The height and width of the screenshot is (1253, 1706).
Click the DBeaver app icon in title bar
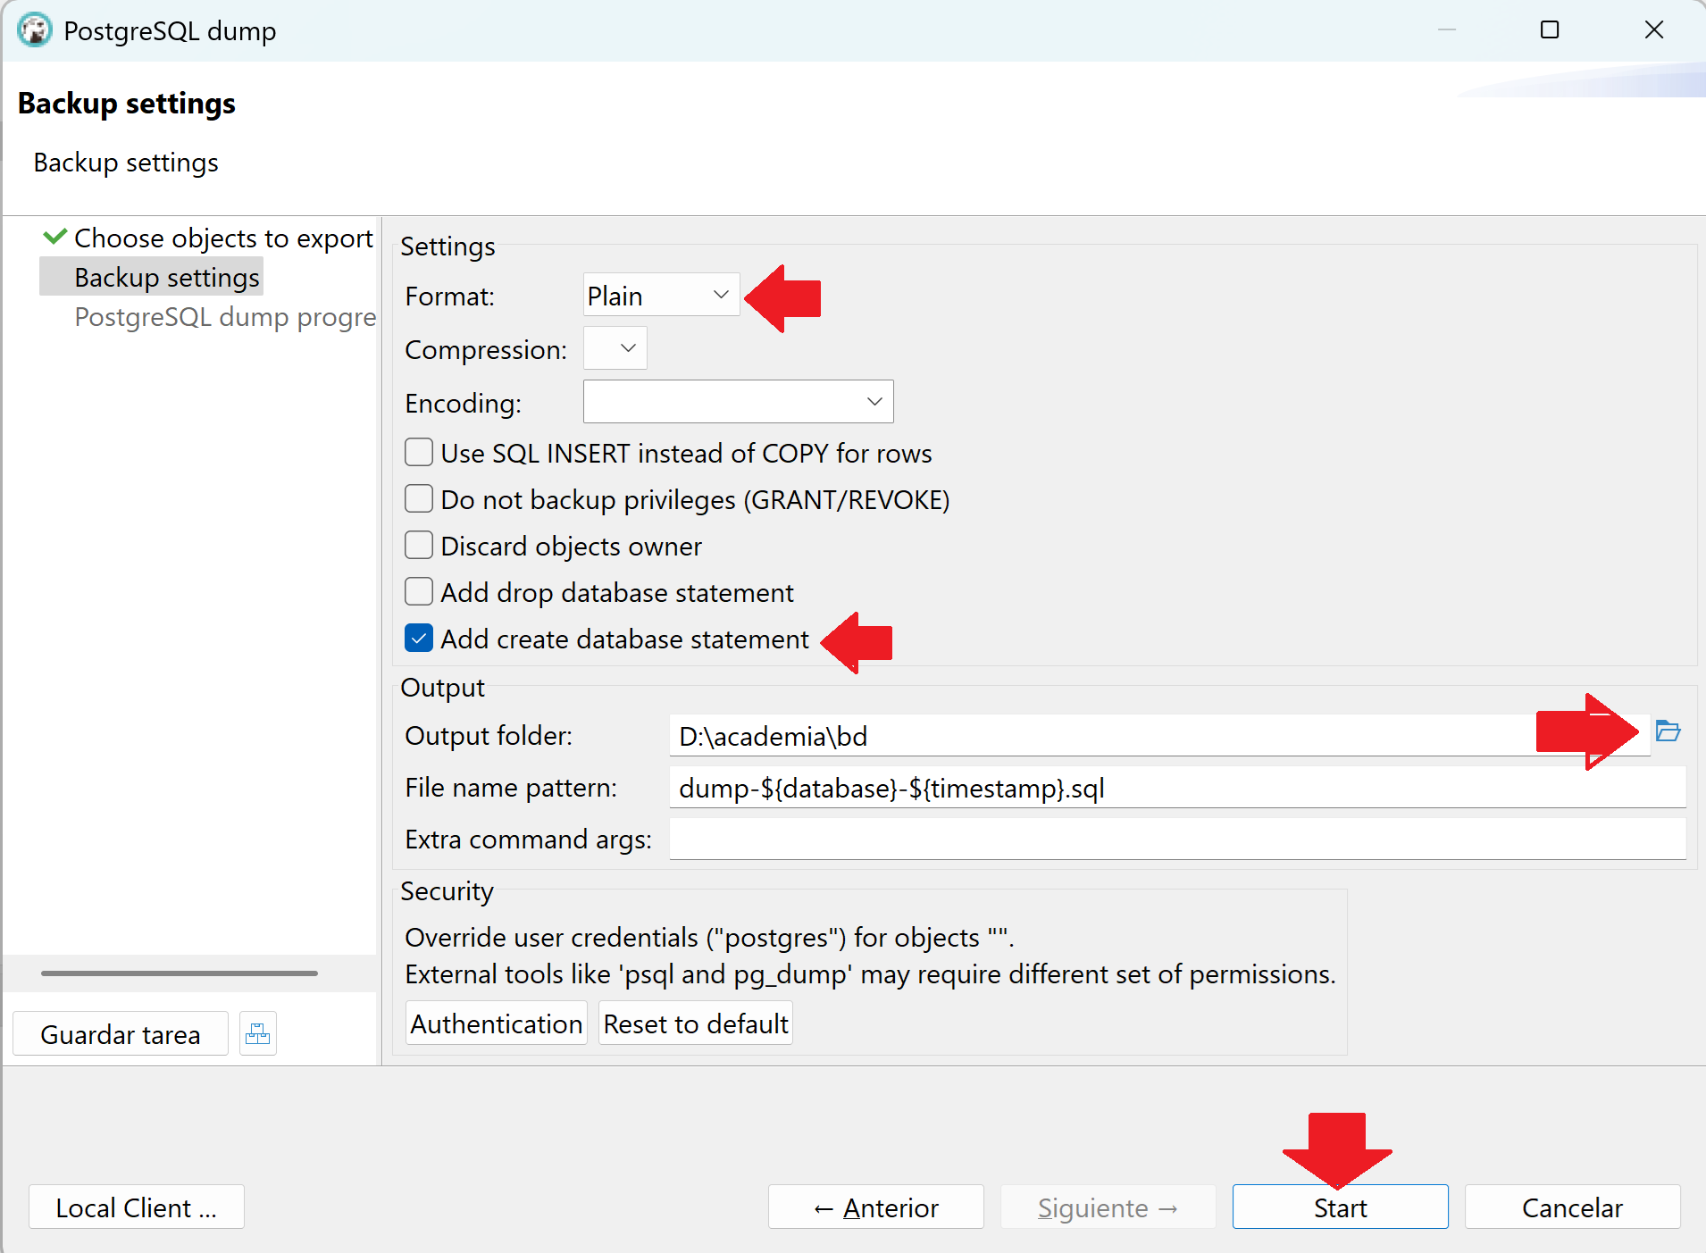click(34, 30)
